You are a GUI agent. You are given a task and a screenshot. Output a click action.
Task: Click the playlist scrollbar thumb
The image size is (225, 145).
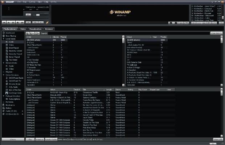tap(223, 18)
